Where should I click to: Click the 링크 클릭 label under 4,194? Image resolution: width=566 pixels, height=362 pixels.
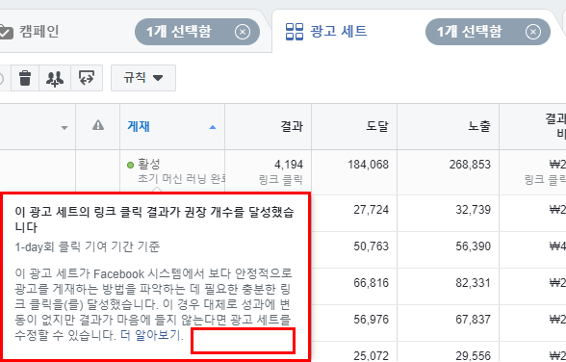click(x=281, y=179)
